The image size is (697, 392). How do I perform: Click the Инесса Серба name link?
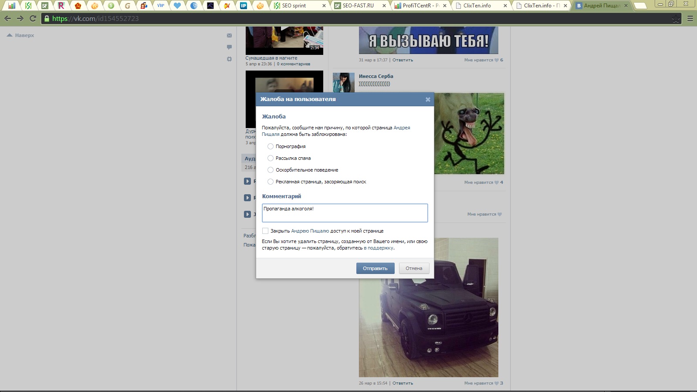click(x=376, y=76)
